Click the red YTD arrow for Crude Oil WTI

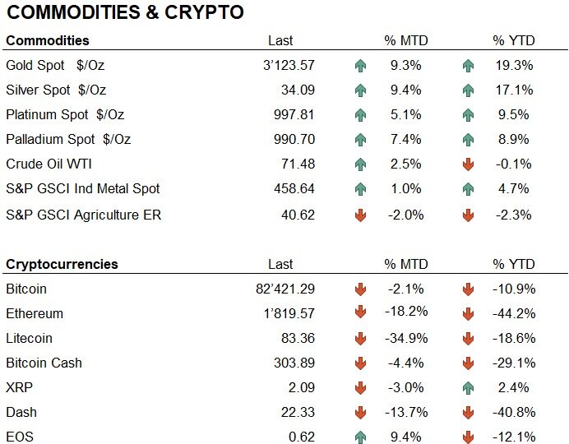click(x=469, y=164)
